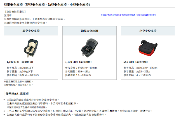Click the 10% consumption tax note
The width and height of the screenshot is (179, 119).
click(x=19, y=82)
